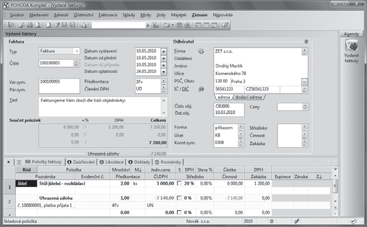Expand the toolbar combo box arrow

click(x=148, y=25)
